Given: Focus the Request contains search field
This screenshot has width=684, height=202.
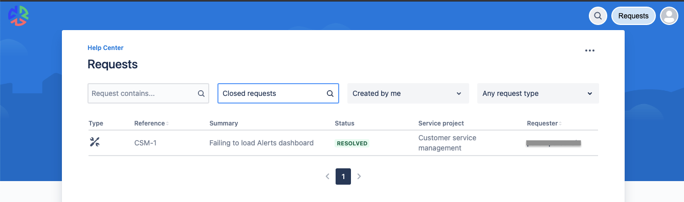Looking at the screenshot, I should [x=148, y=93].
